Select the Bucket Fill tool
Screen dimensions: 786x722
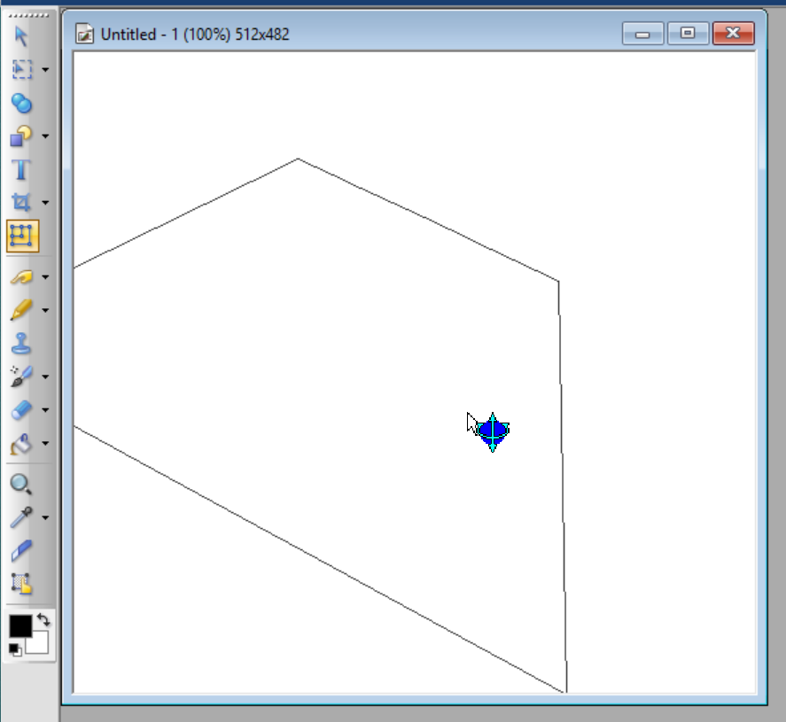[x=21, y=444]
